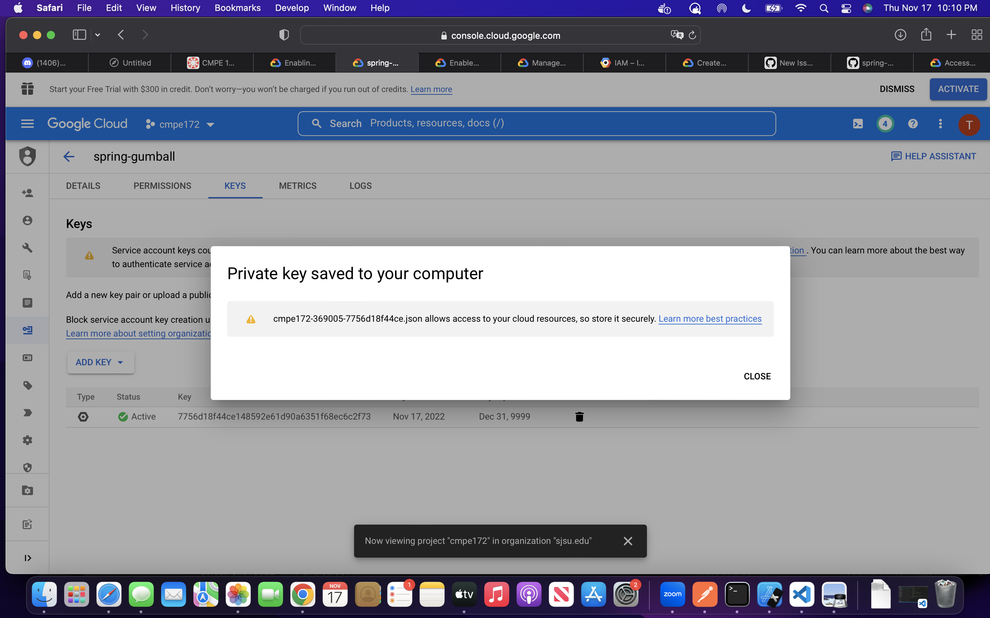Image resolution: width=990 pixels, height=618 pixels.
Task: Open macOS Control Center toggles
Action: click(x=846, y=8)
